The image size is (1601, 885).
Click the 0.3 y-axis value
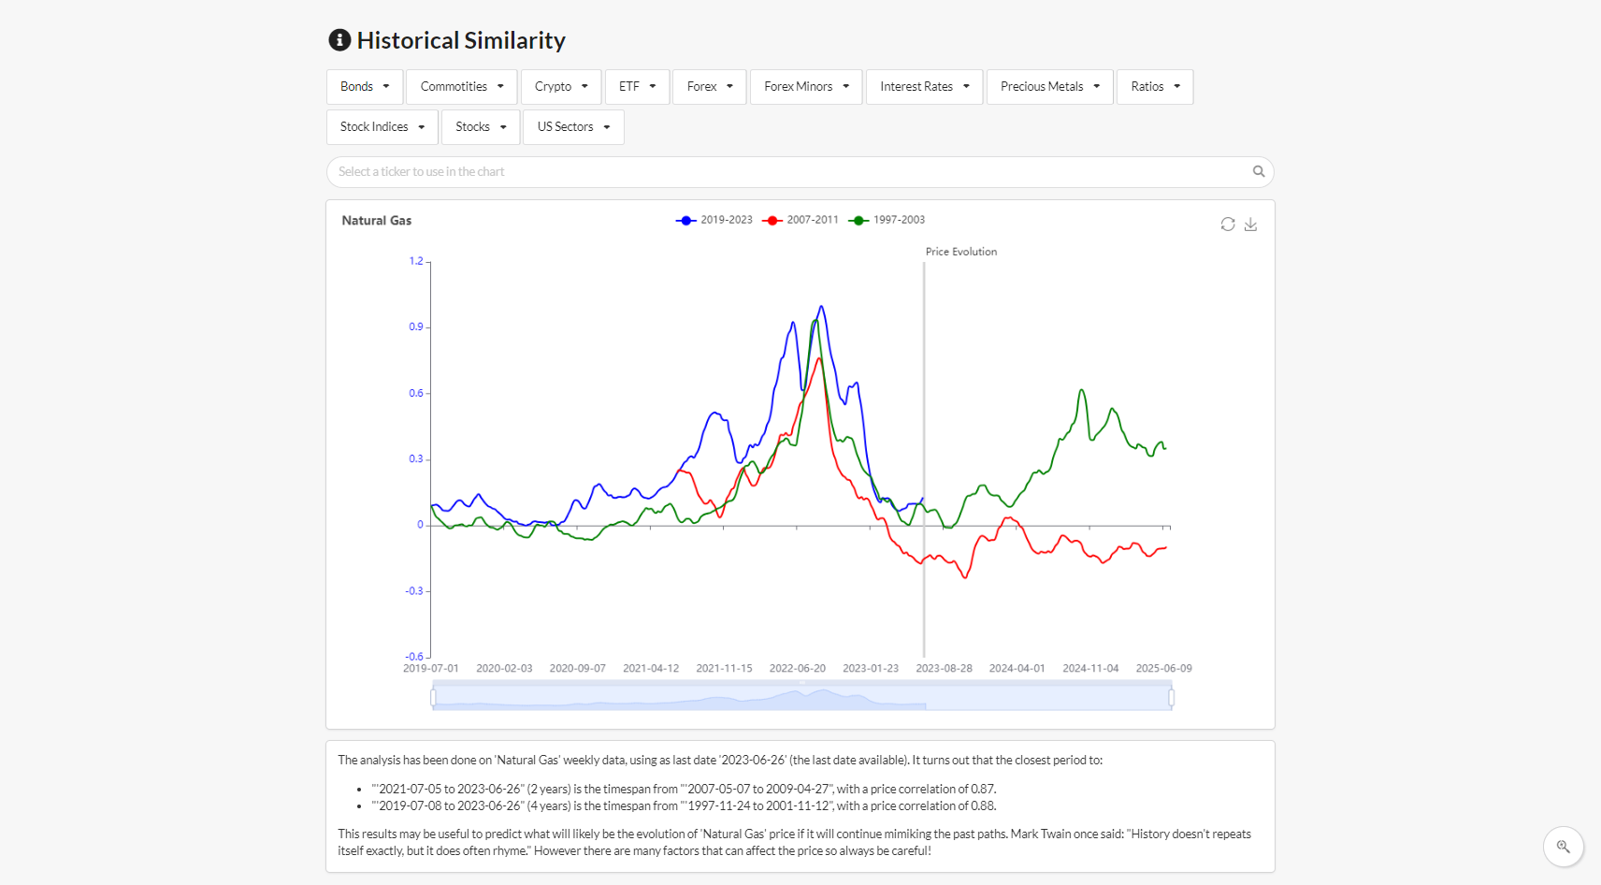(x=416, y=458)
